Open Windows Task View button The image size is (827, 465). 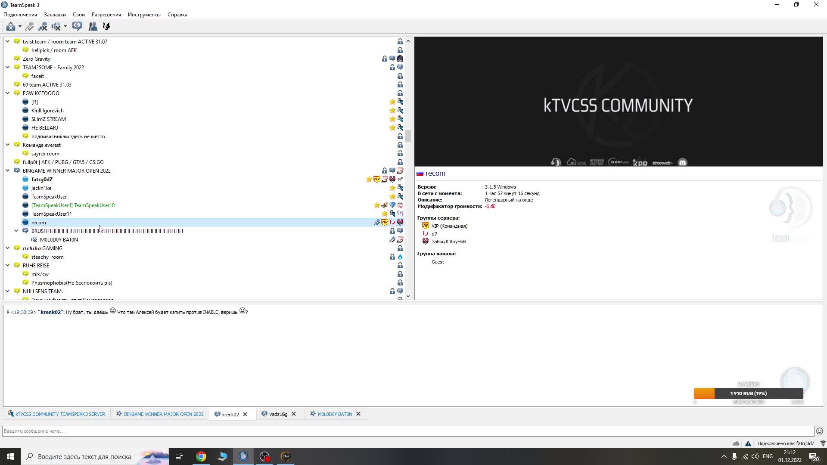click(179, 456)
